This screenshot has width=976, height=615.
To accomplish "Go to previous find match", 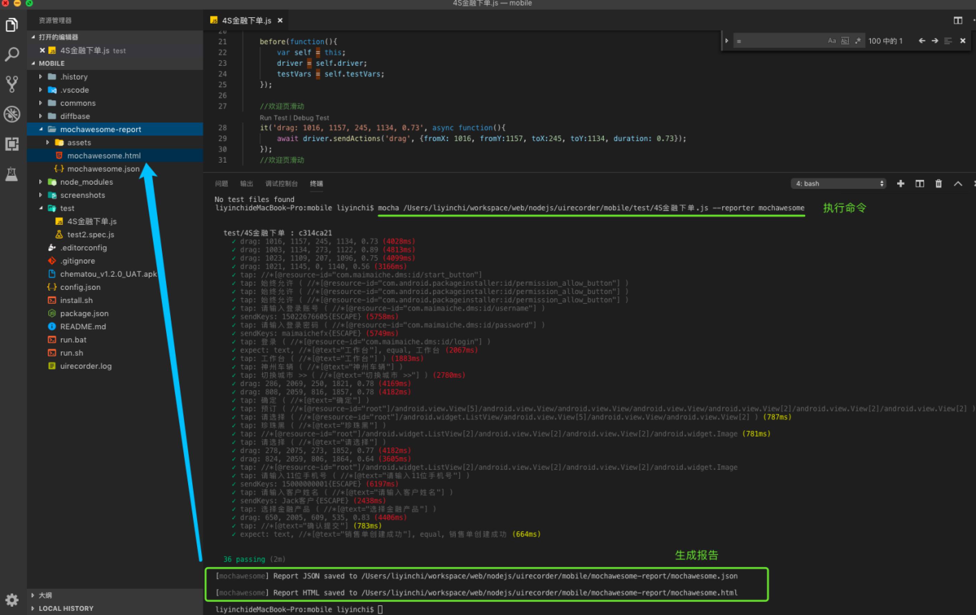I will [922, 41].
